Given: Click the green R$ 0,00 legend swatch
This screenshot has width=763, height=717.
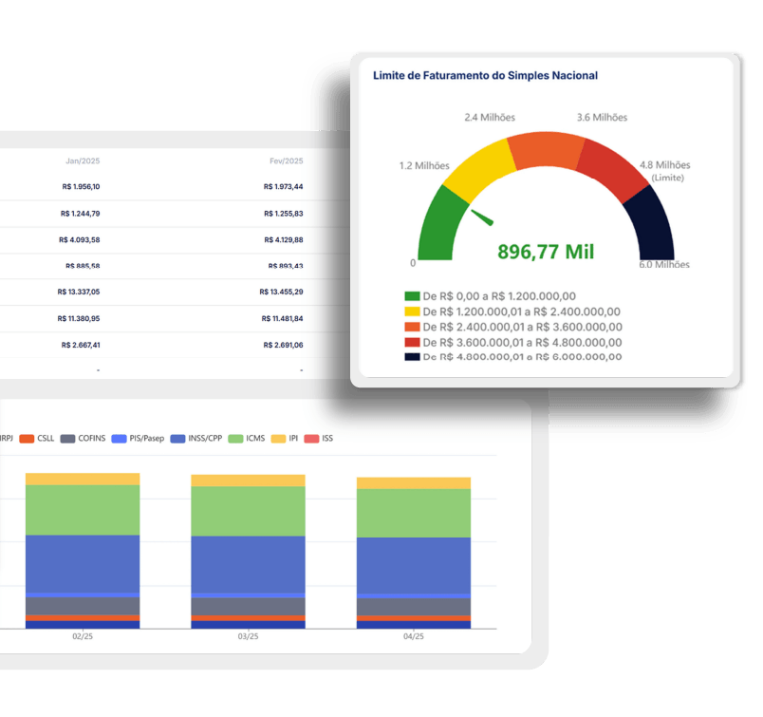Looking at the screenshot, I should (412, 296).
